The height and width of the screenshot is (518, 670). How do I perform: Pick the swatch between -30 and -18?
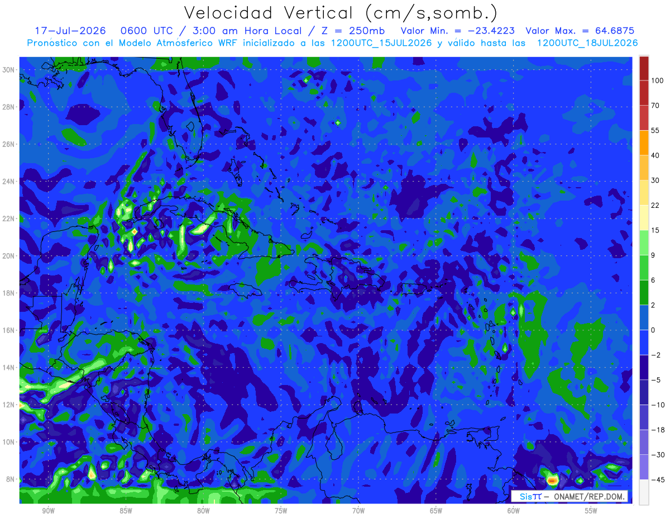(644, 442)
